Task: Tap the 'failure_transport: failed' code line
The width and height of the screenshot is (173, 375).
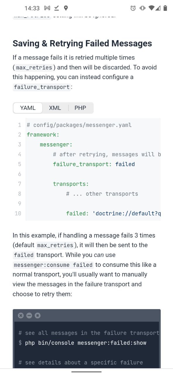Action: click(x=94, y=164)
